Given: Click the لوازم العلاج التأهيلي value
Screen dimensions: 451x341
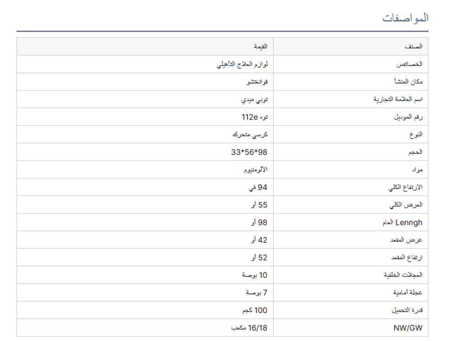Looking at the screenshot, I should click(x=242, y=64).
